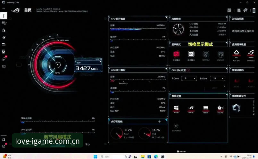Viewport: 258px width, 159px height.
Task: Click the 将游戏添加至游戏库 link
Action: [243, 31]
